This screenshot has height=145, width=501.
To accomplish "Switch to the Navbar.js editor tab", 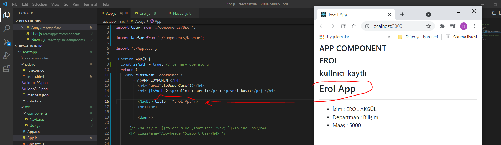I will [x=180, y=13].
